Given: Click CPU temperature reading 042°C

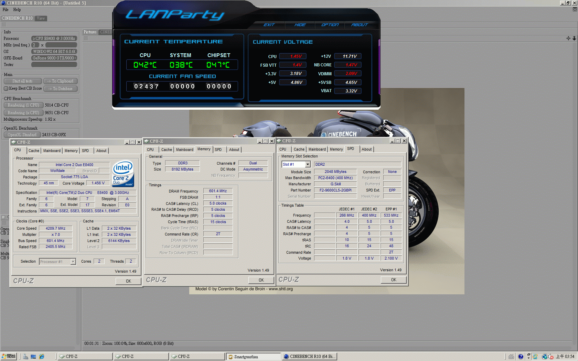Looking at the screenshot, I should (145, 65).
